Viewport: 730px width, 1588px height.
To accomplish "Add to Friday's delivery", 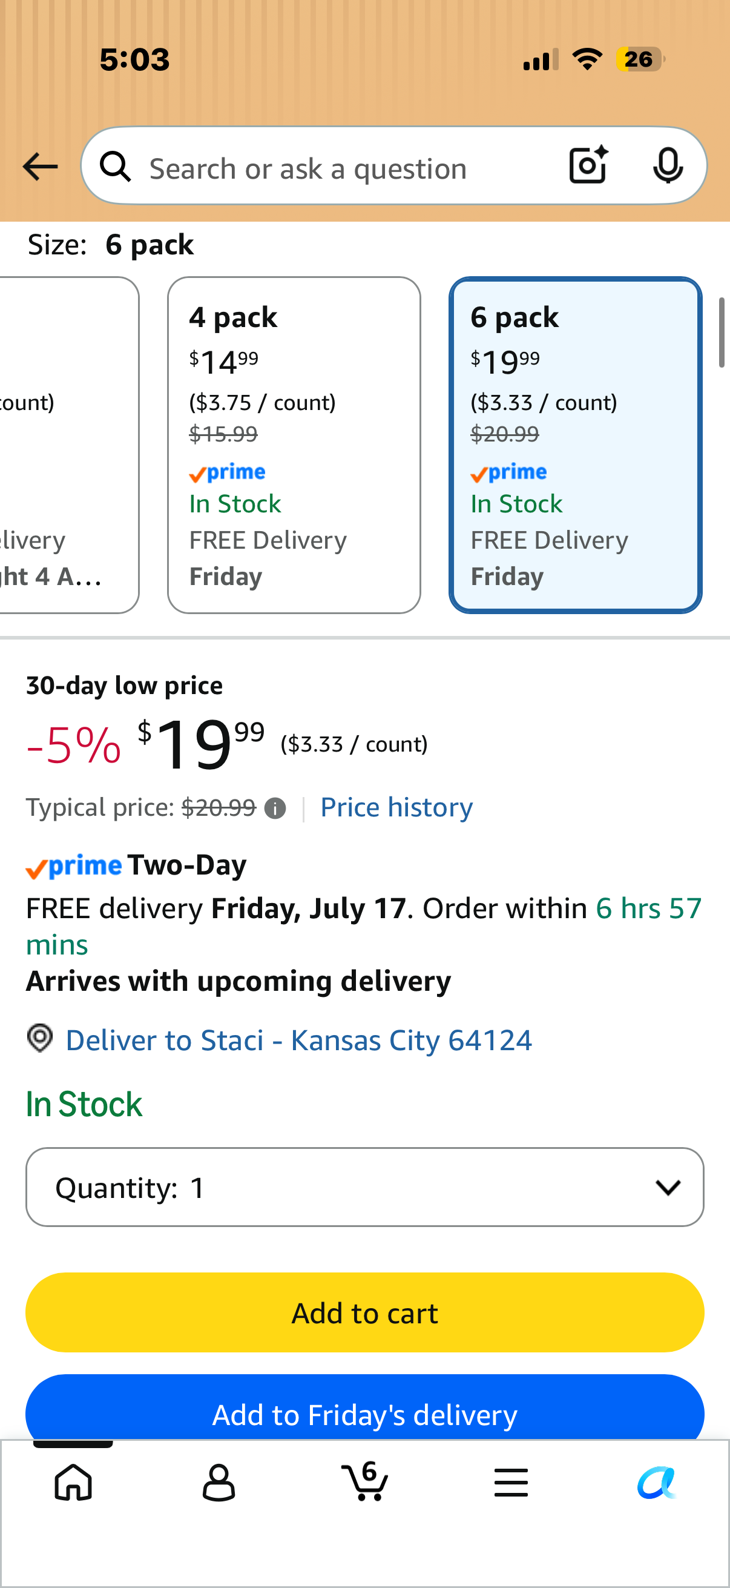I will click(364, 1408).
